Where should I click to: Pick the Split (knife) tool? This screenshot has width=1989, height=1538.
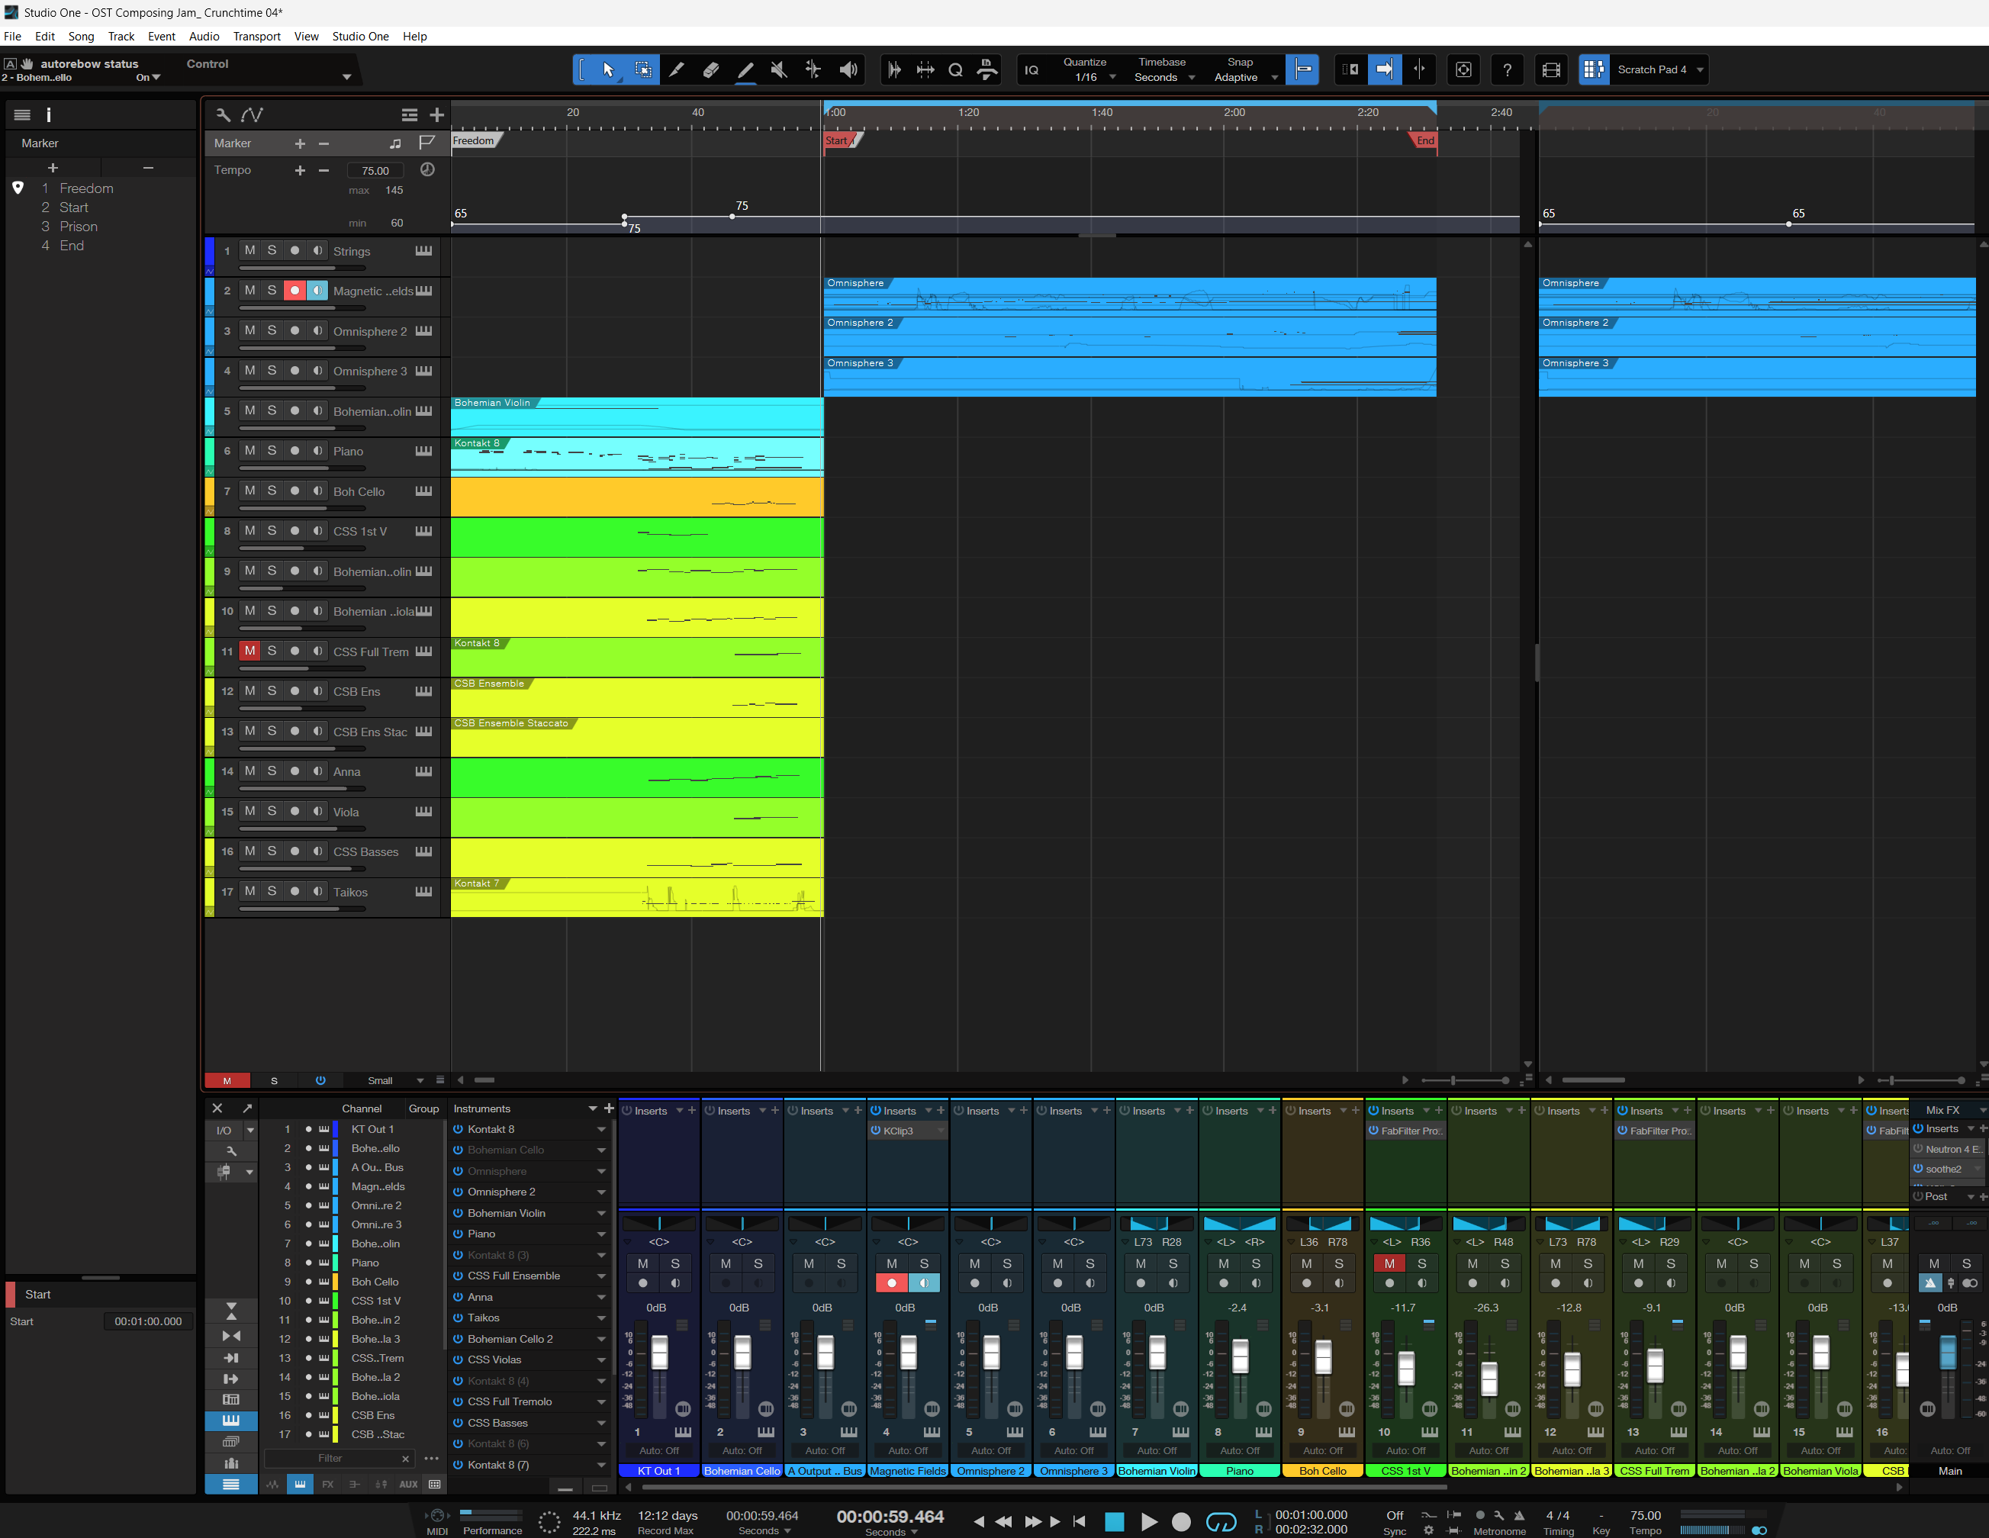pyautogui.click(x=676, y=69)
